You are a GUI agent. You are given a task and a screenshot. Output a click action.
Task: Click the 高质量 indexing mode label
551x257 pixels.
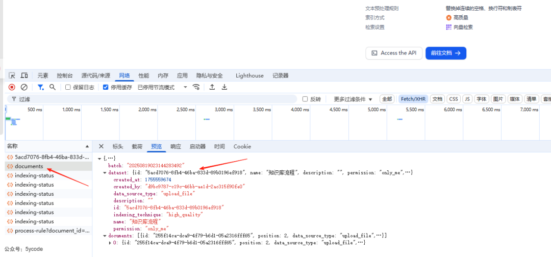coord(461,17)
